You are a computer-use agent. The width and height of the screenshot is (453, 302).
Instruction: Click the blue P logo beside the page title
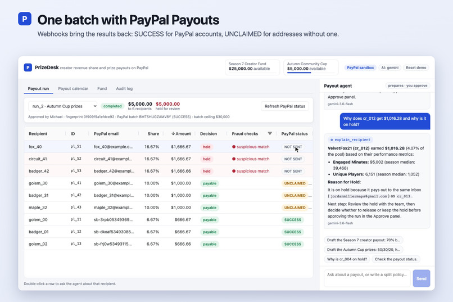click(25, 19)
